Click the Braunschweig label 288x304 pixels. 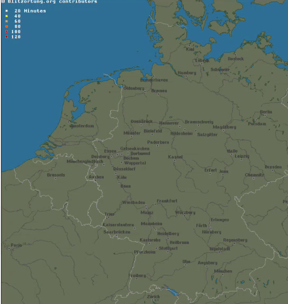[199, 122]
